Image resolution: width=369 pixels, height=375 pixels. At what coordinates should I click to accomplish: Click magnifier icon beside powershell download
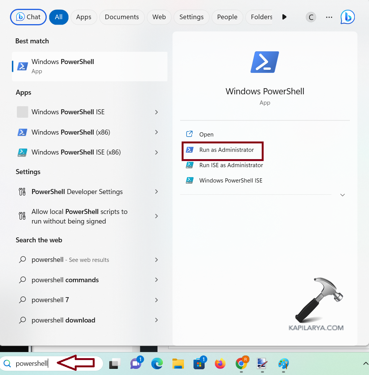click(23, 320)
